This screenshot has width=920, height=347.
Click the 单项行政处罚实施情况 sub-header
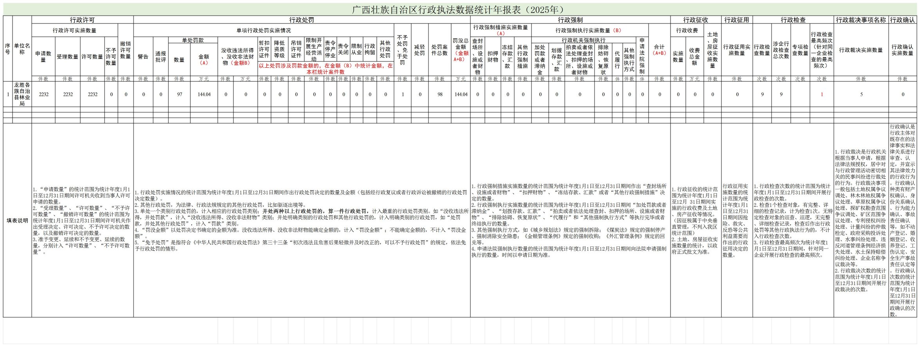point(264,30)
